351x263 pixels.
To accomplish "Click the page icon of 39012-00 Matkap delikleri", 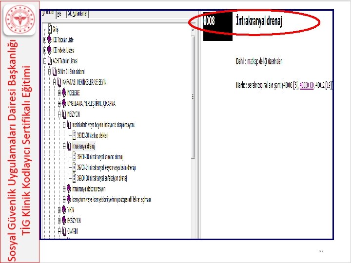I will pos(74,135).
